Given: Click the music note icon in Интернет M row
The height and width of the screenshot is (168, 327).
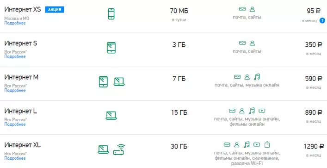Looking at the screenshot, I should point(257,77).
